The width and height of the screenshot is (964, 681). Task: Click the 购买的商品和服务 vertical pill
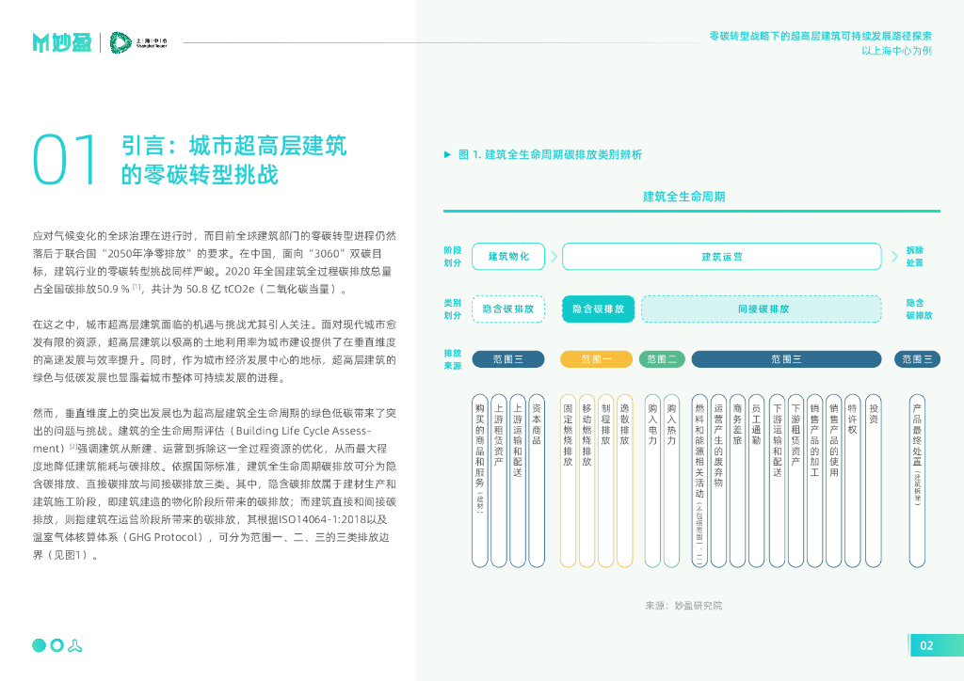[480, 481]
